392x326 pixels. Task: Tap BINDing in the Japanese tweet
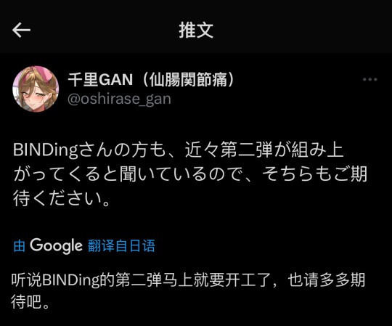46,150
